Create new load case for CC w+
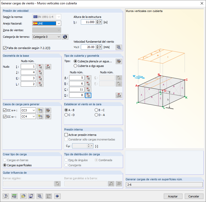 click(40, 110)
